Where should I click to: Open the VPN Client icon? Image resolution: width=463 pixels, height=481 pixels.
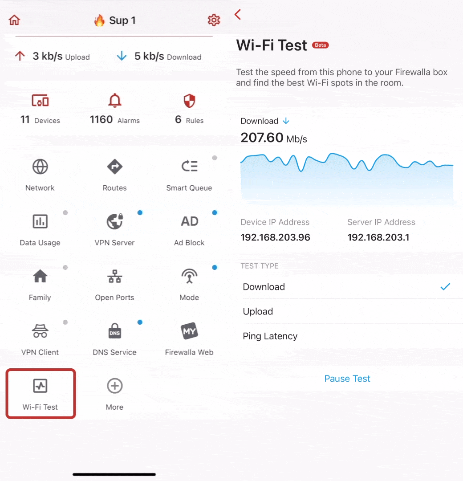[40, 331]
